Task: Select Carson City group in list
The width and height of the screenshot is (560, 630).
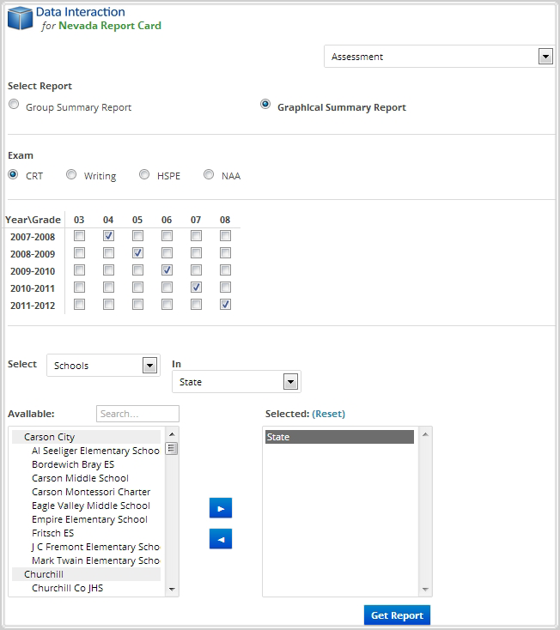Action: click(87, 437)
